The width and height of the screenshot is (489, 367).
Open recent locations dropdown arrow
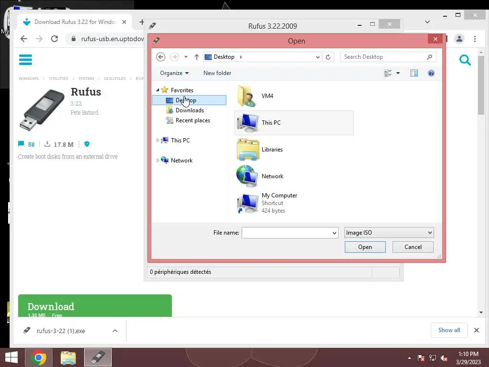coord(186,57)
